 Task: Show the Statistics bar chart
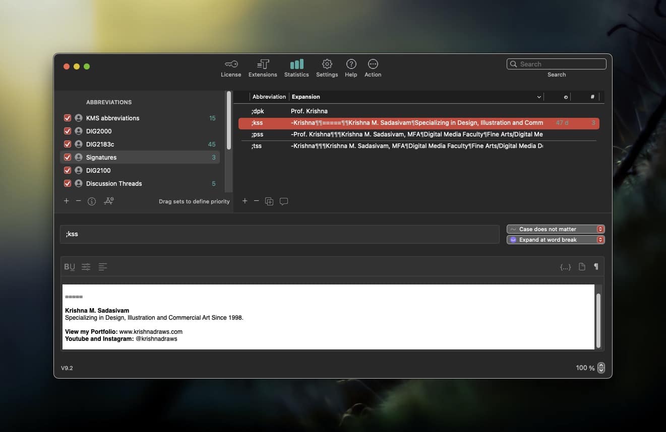pos(296,64)
